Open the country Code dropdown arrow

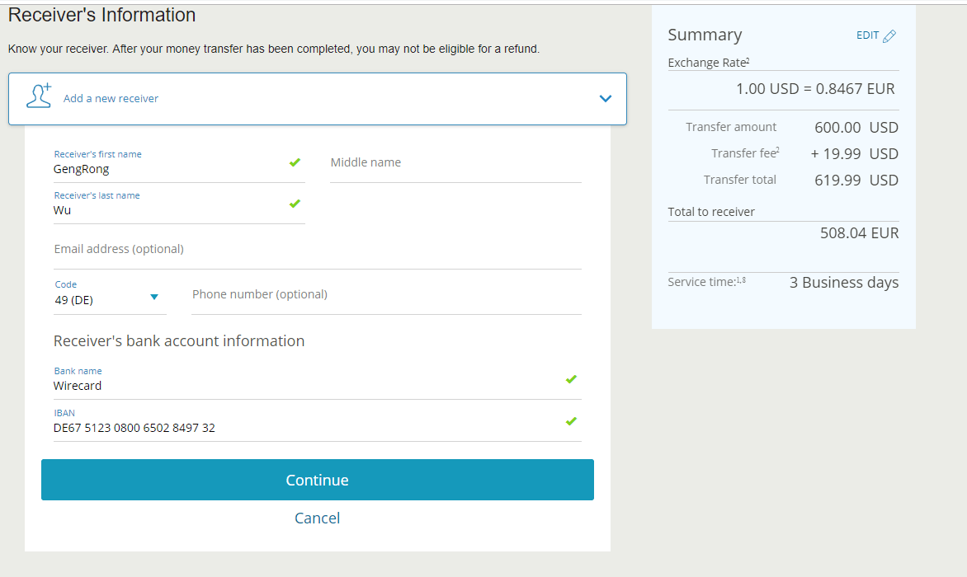(154, 298)
